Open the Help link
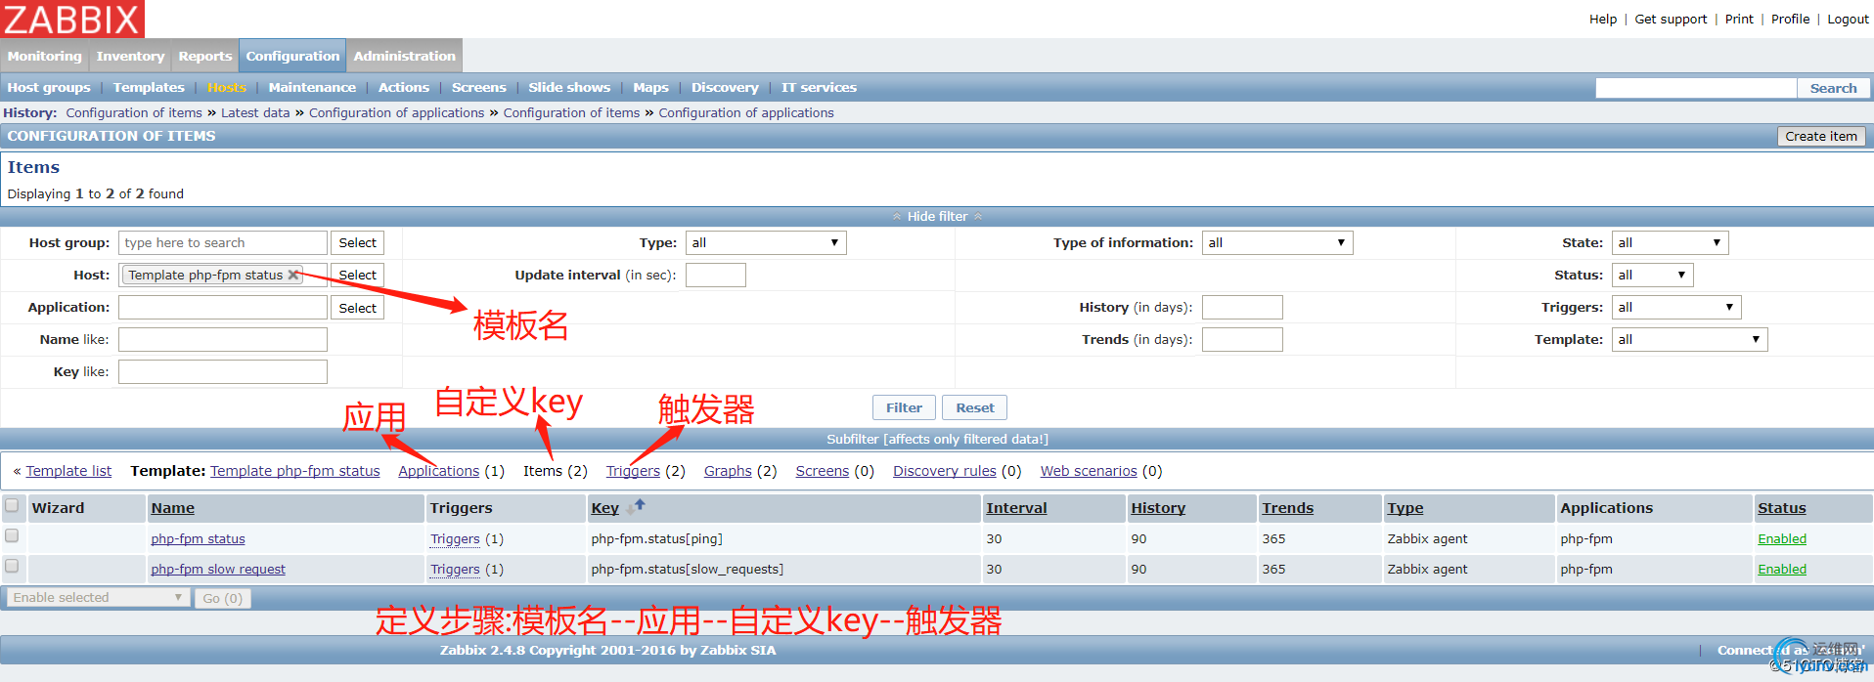Screen dimensions: 1874x682 tap(1603, 19)
